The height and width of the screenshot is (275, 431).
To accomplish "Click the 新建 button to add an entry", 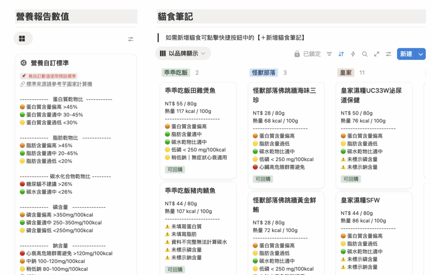I will 406,54.
